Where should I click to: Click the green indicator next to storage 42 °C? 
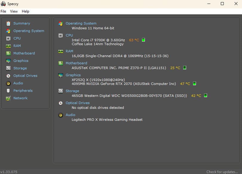(206, 95)
